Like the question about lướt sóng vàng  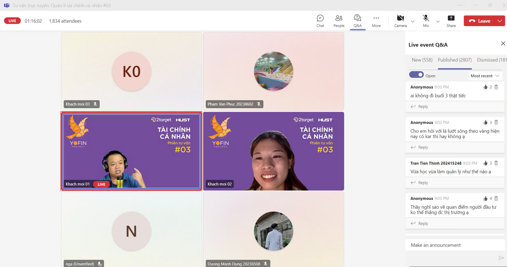click(x=485, y=123)
